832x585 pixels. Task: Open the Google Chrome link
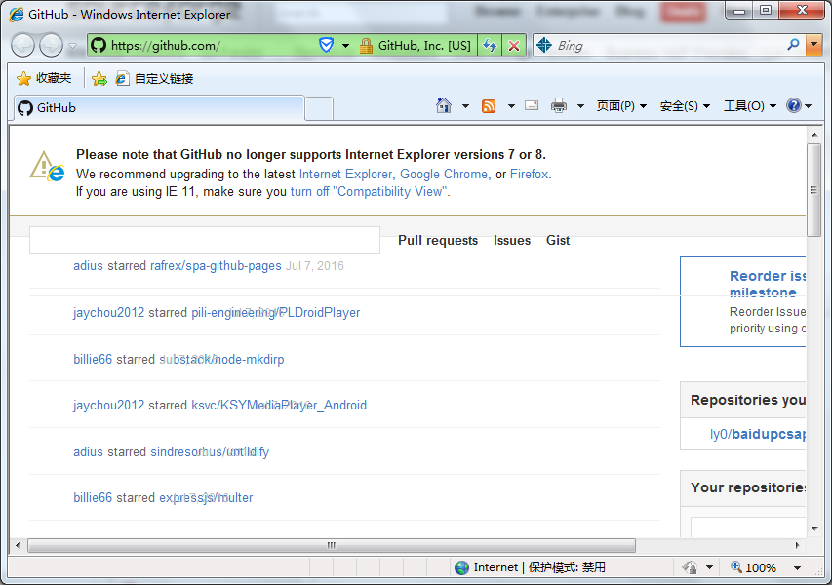tap(444, 174)
